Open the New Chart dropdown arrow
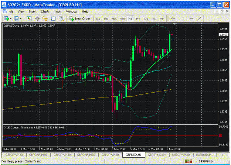 (11, 19)
